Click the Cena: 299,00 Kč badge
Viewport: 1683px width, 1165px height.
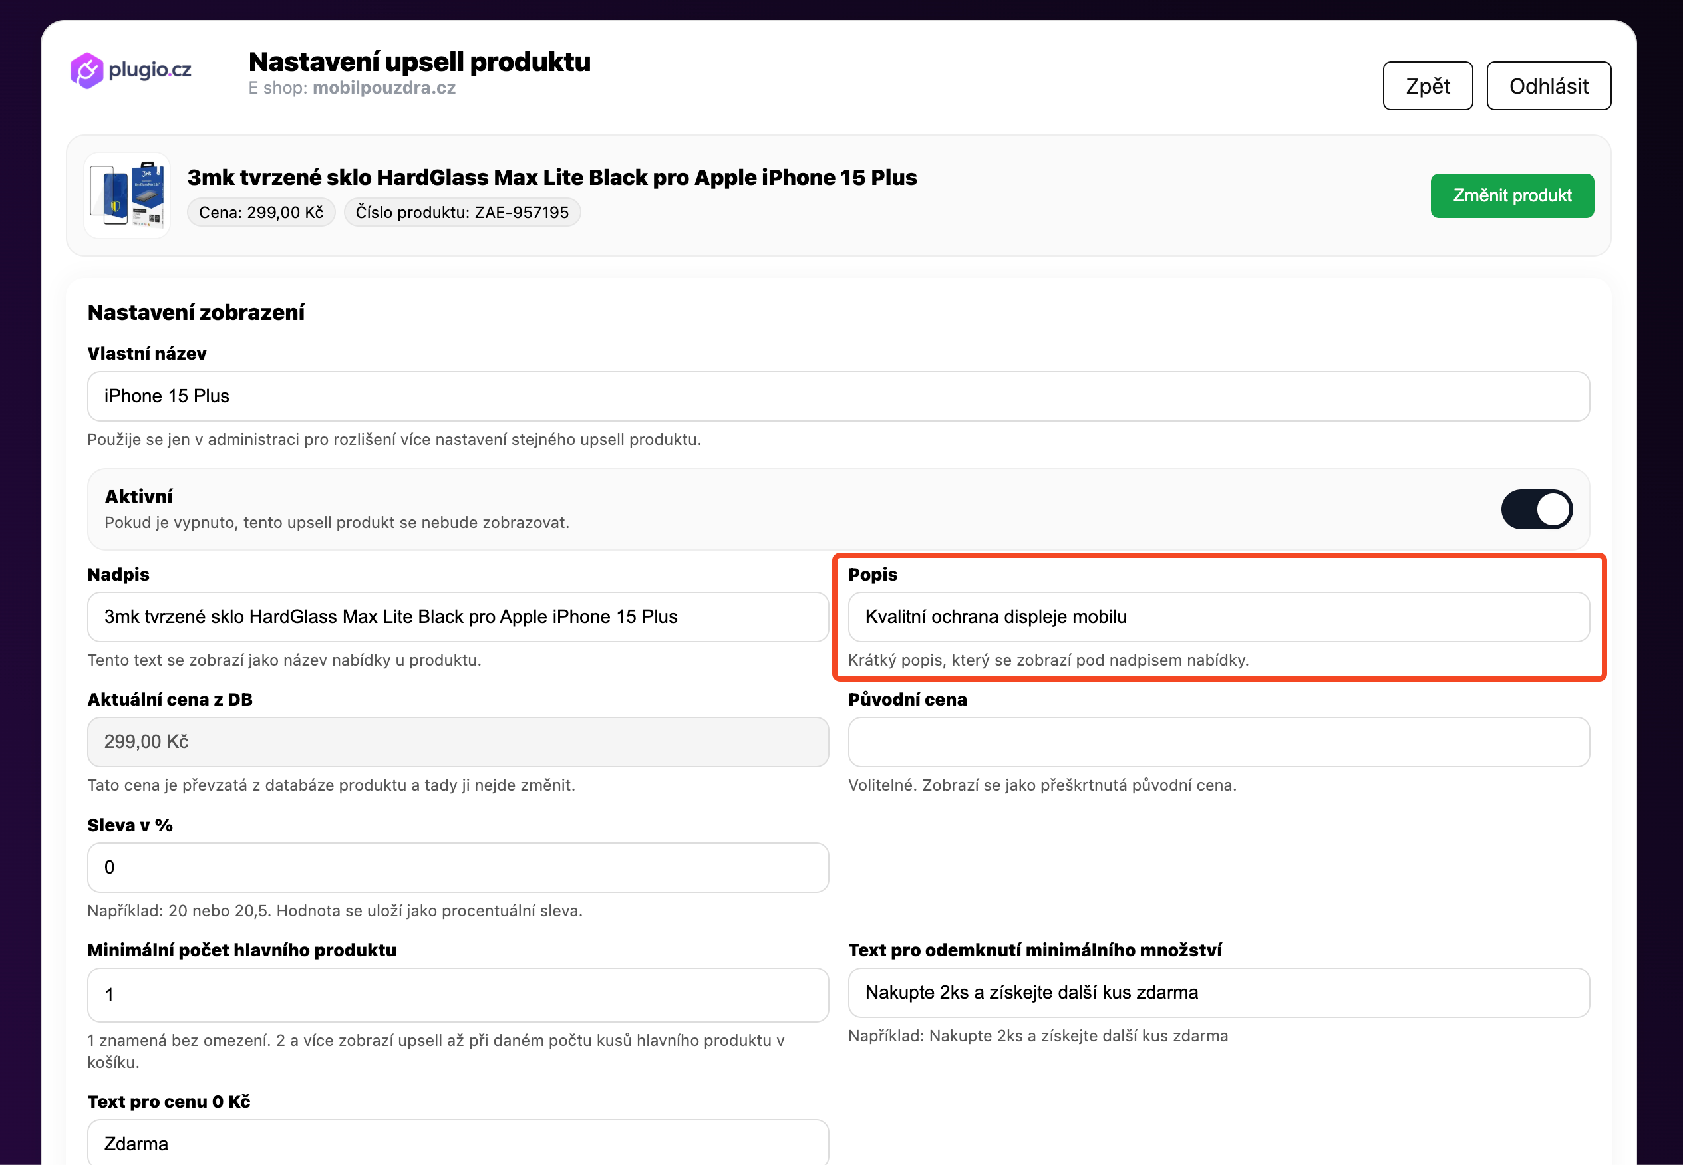click(261, 212)
